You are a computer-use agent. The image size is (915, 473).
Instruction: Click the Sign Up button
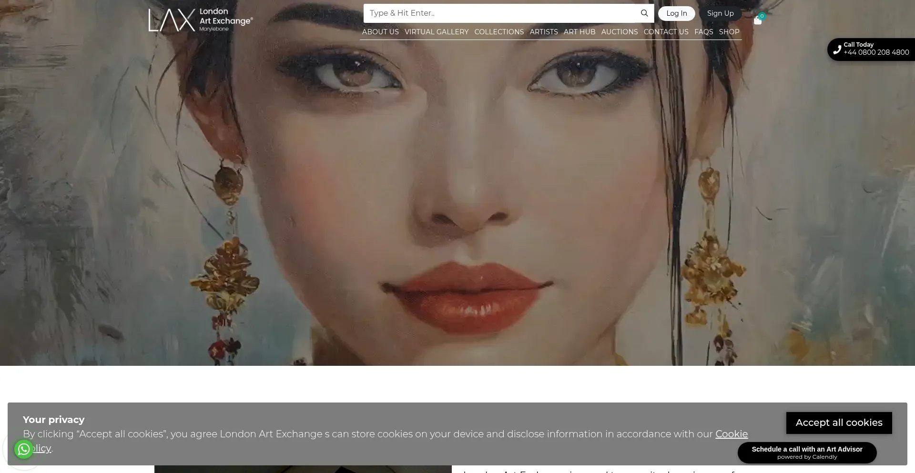pyautogui.click(x=721, y=13)
